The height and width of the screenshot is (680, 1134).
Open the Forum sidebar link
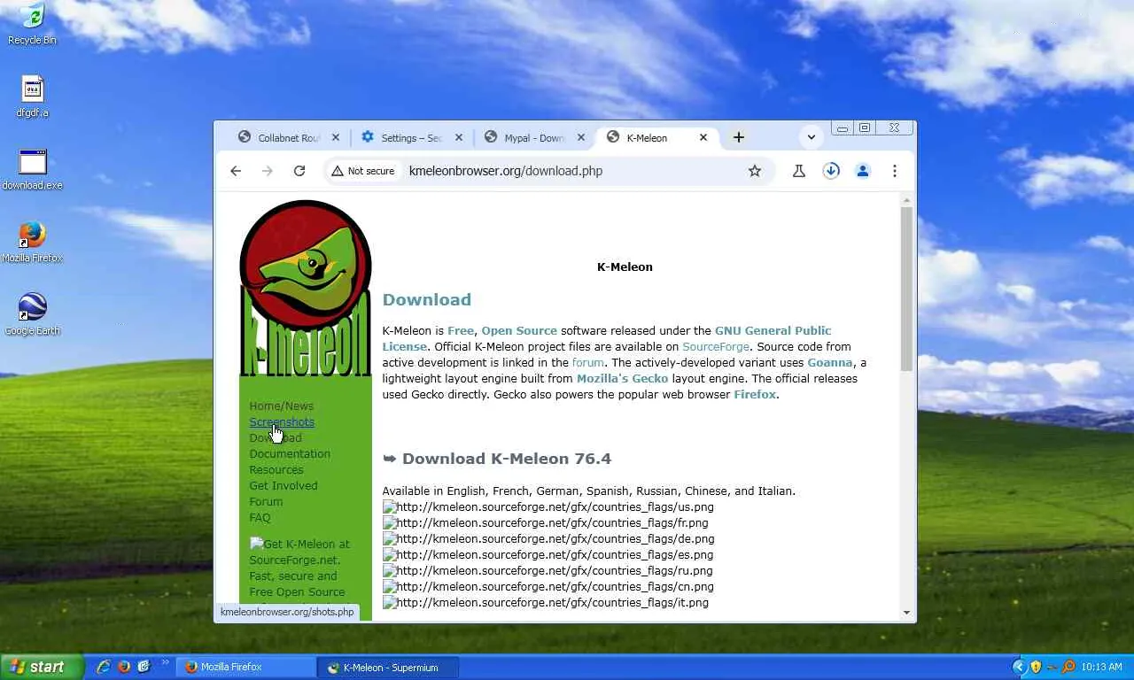click(266, 501)
